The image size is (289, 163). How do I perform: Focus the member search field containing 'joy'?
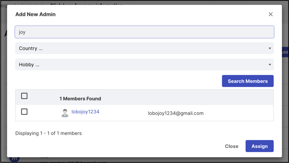click(144, 32)
